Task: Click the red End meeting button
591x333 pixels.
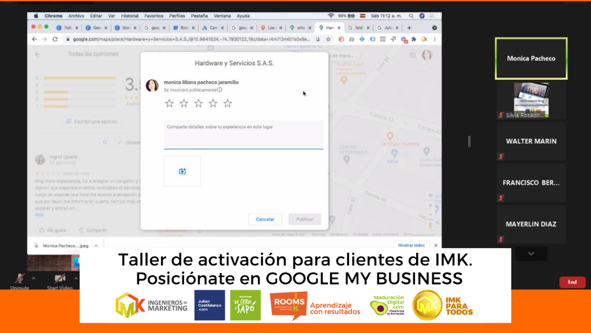Action: pyautogui.click(x=572, y=282)
